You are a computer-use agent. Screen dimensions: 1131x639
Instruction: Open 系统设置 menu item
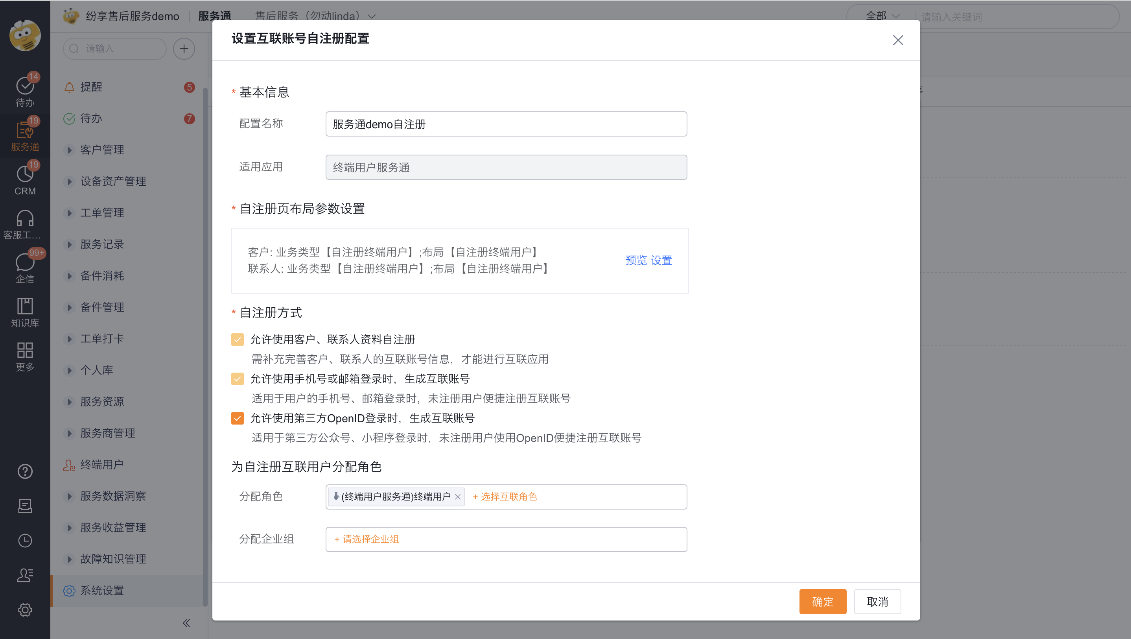click(x=127, y=591)
